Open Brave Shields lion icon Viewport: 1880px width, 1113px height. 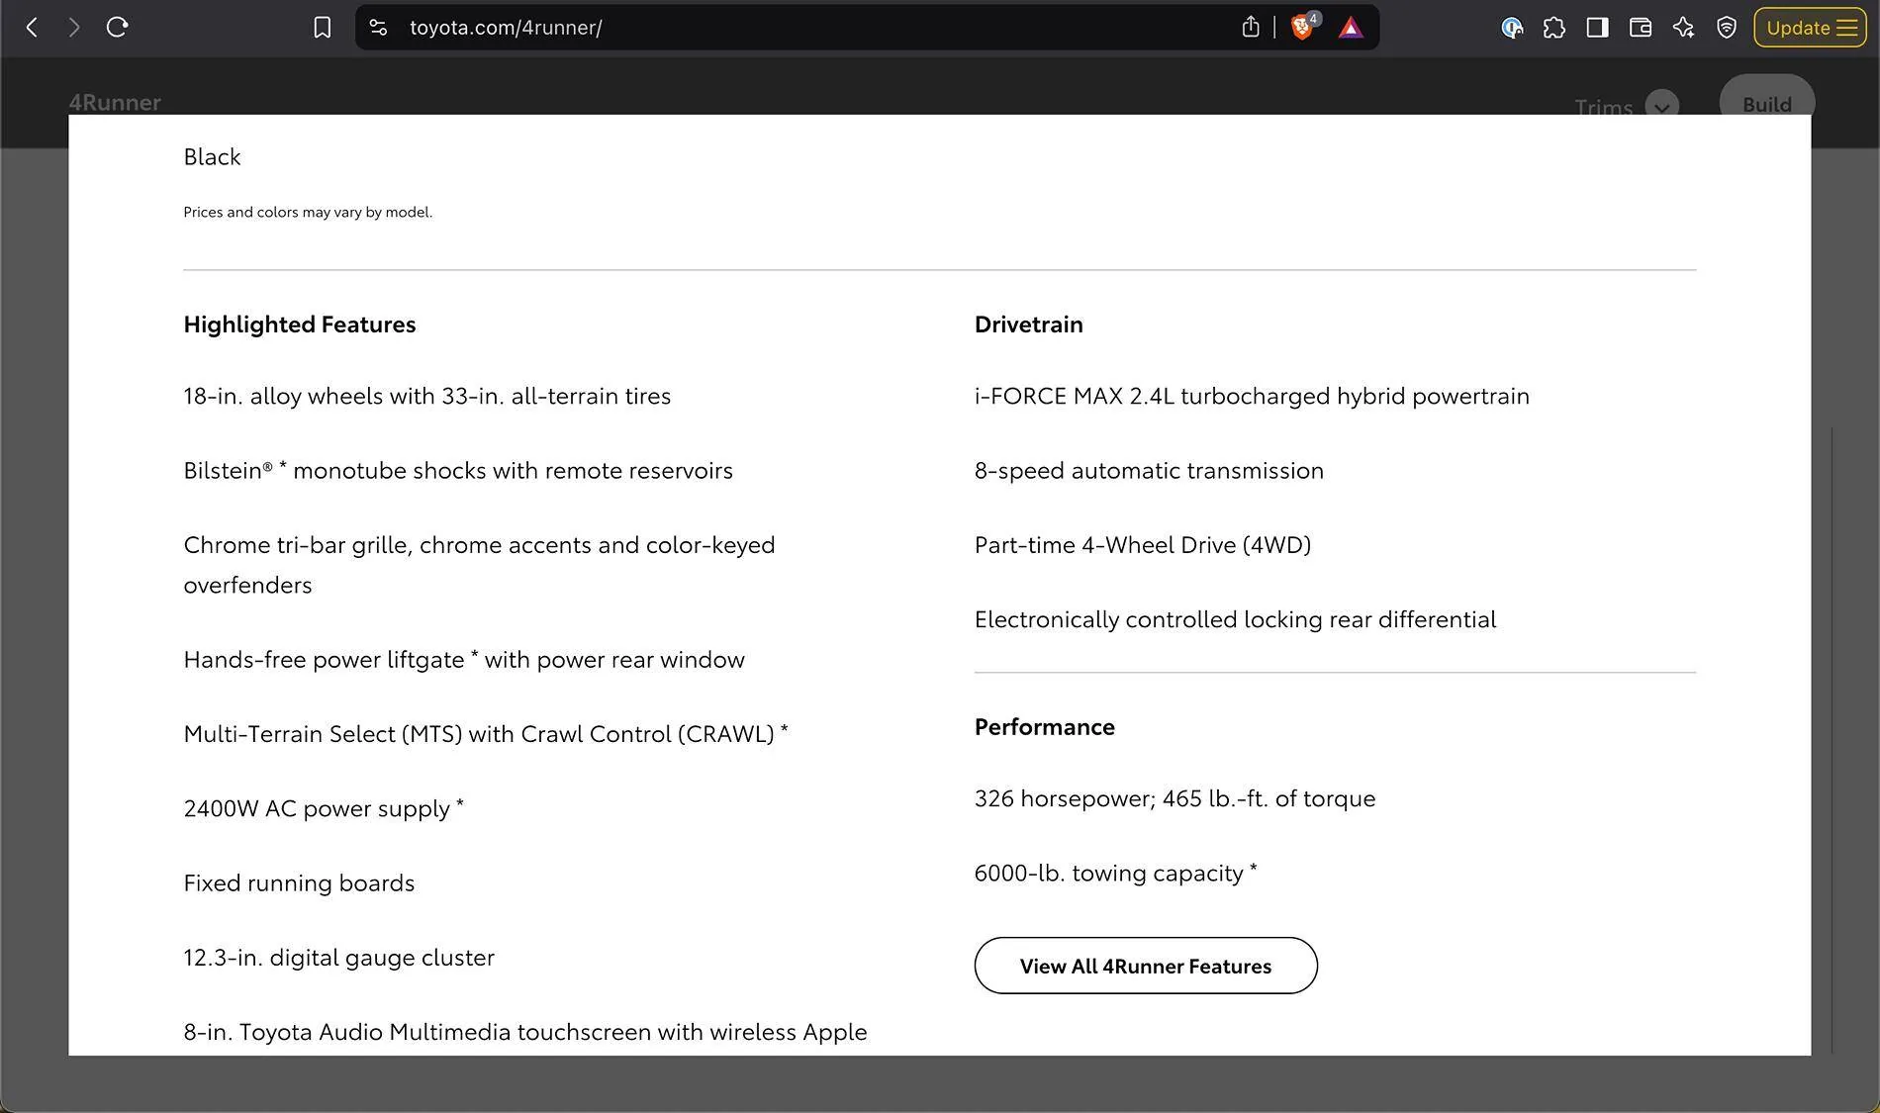[x=1303, y=27]
